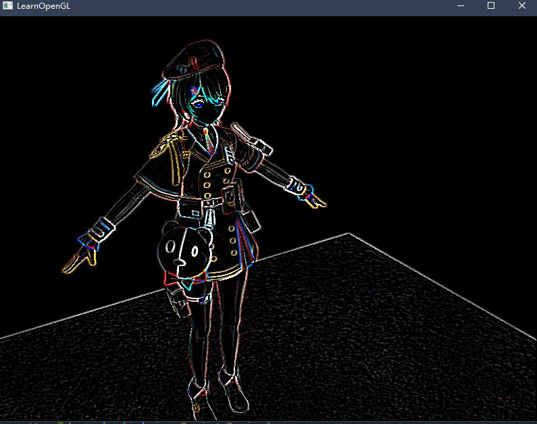This screenshot has width=537, height=424.
Task: Minimize the LearnOpenGL window
Action: pyautogui.click(x=461, y=5)
